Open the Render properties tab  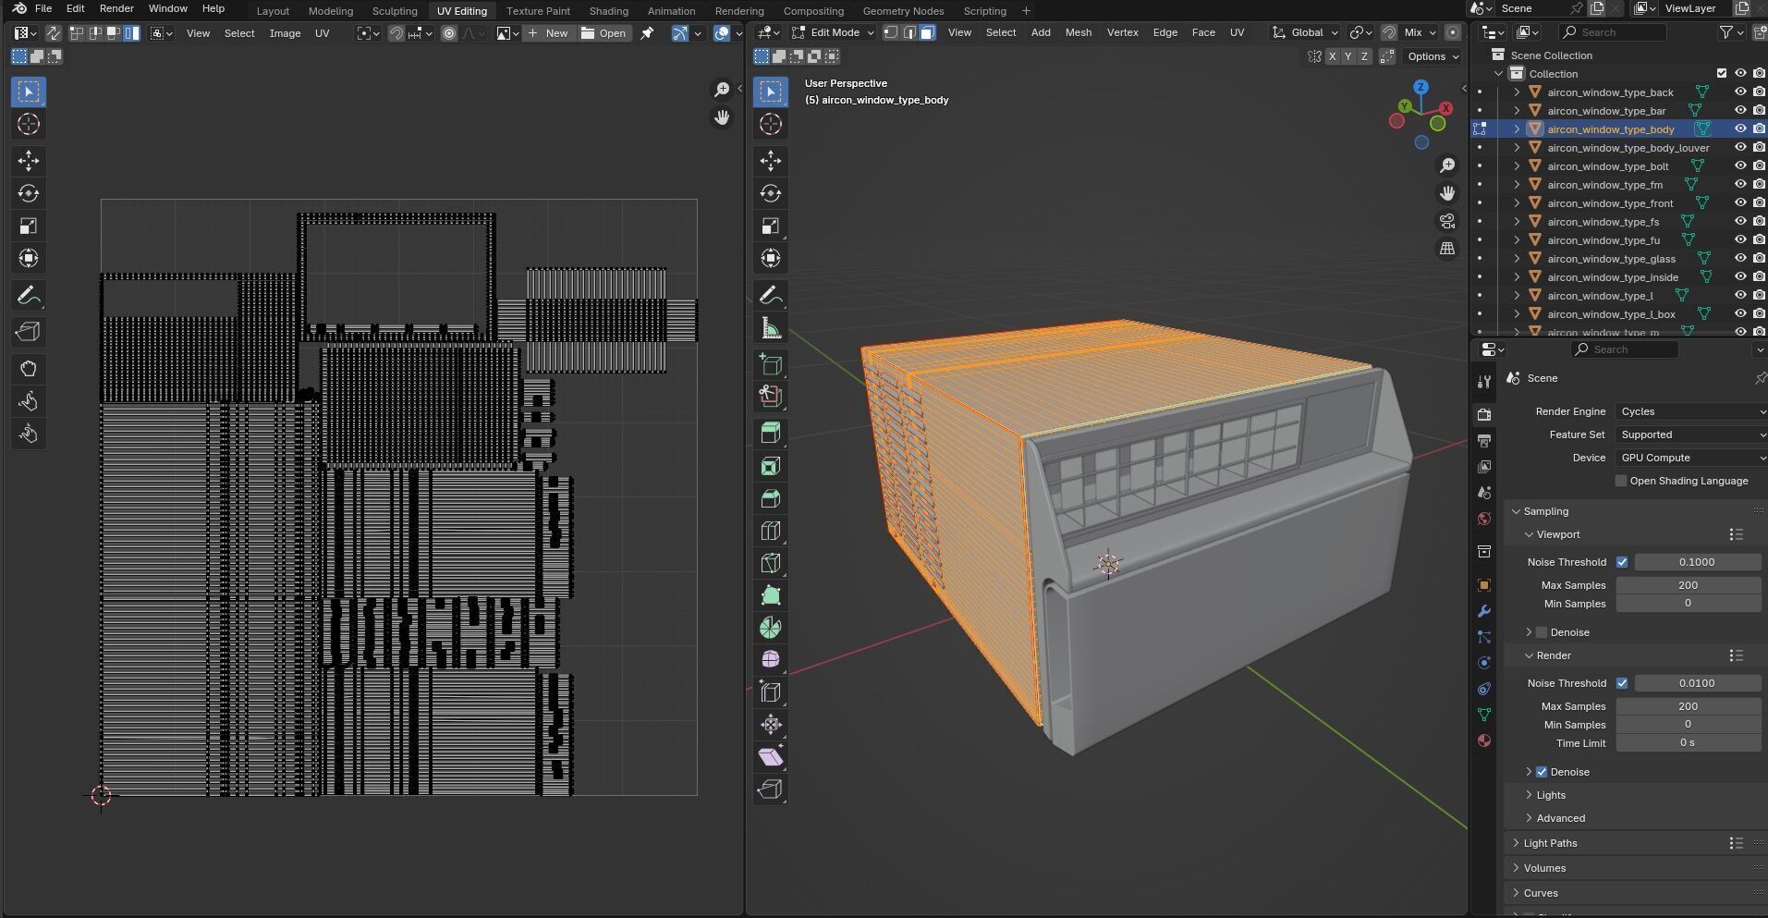pos(1484,414)
